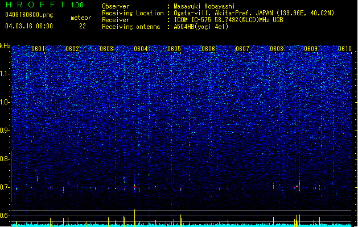Click antenna value A504HB(yagi 4el)
Viewport: 358px width, 227px height.
click(x=201, y=27)
